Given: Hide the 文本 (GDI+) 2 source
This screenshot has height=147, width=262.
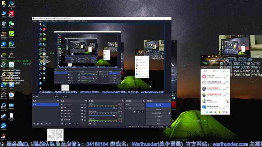Looking at the screenshot, I should click(x=82, y=114).
